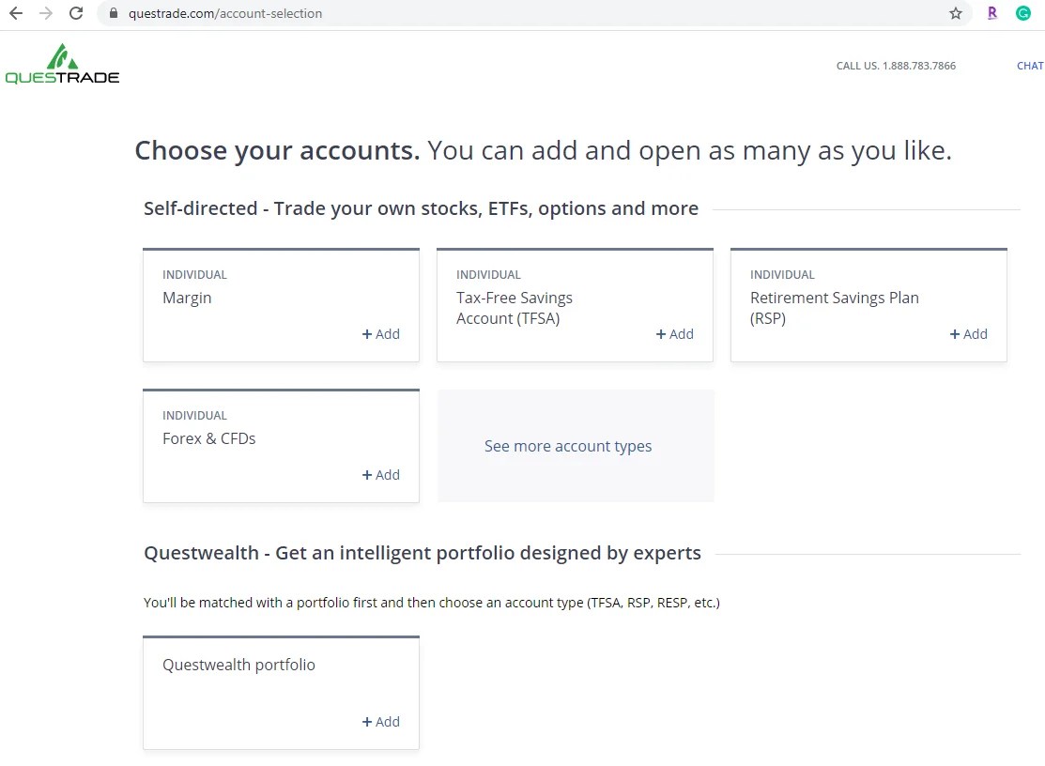The width and height of the screenshot is (1045, 766).
Task: Click INDIVIDUAL label on the RSP card
Action: (x=782, y=275)
